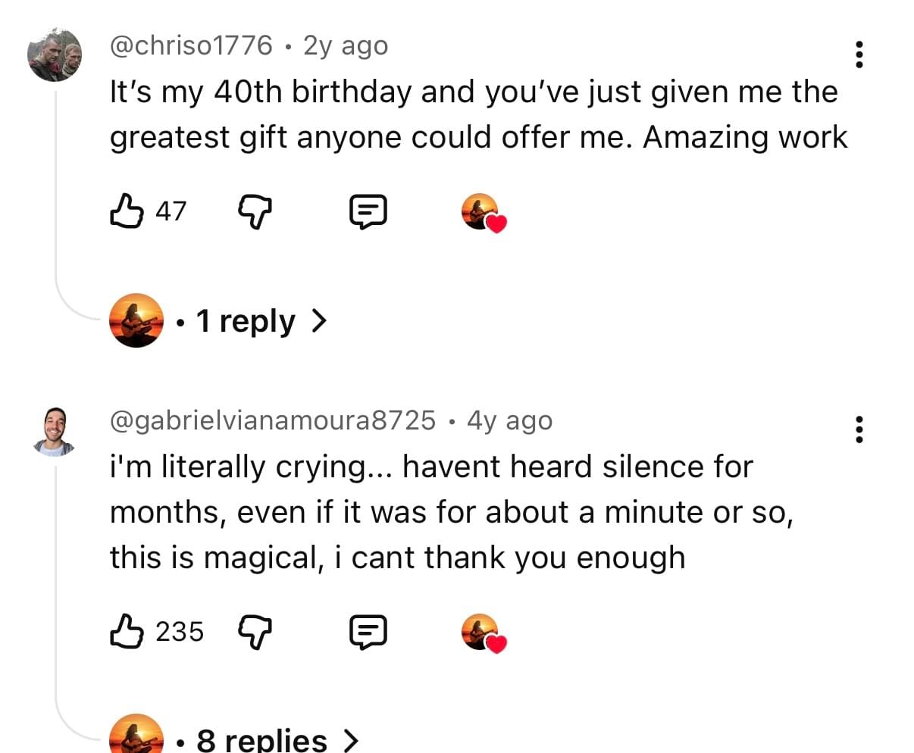Open options menu for @gabrielvianamoura8725 comment

[859, 430]
